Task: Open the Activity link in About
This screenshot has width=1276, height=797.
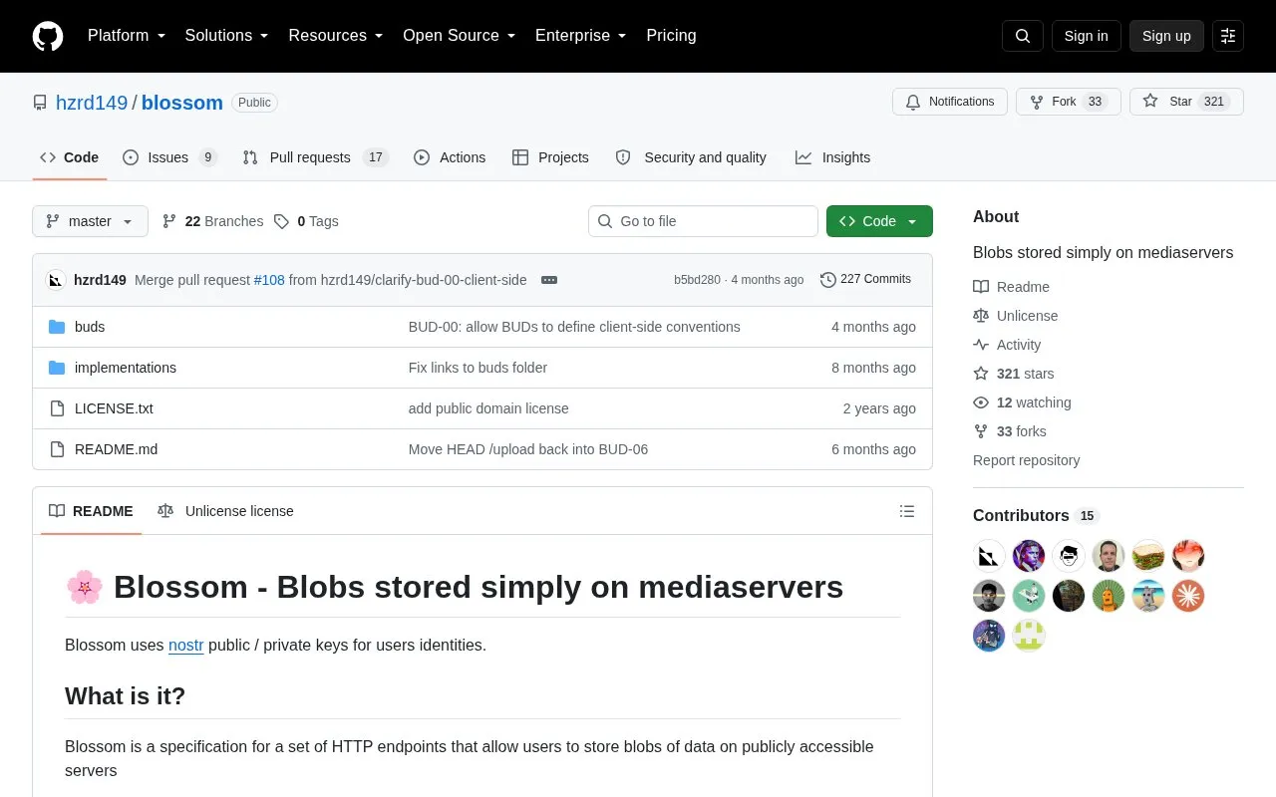Action: [1007, 345]
